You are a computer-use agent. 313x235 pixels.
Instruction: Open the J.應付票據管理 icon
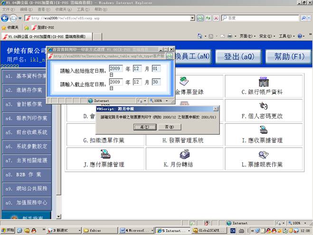[x=105, y=154]
